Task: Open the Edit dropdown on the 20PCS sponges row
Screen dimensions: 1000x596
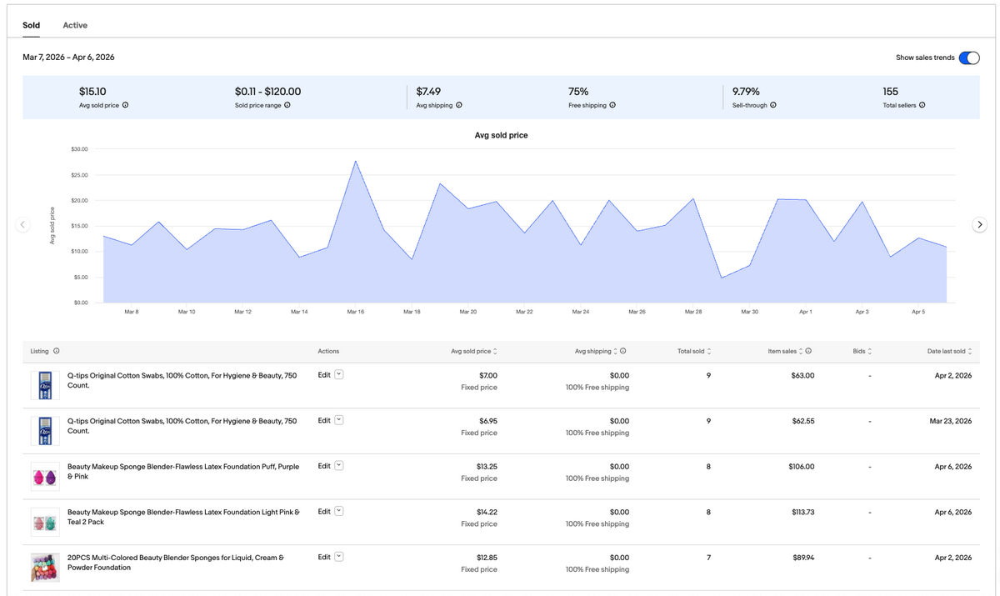Action: coord(337,557)
